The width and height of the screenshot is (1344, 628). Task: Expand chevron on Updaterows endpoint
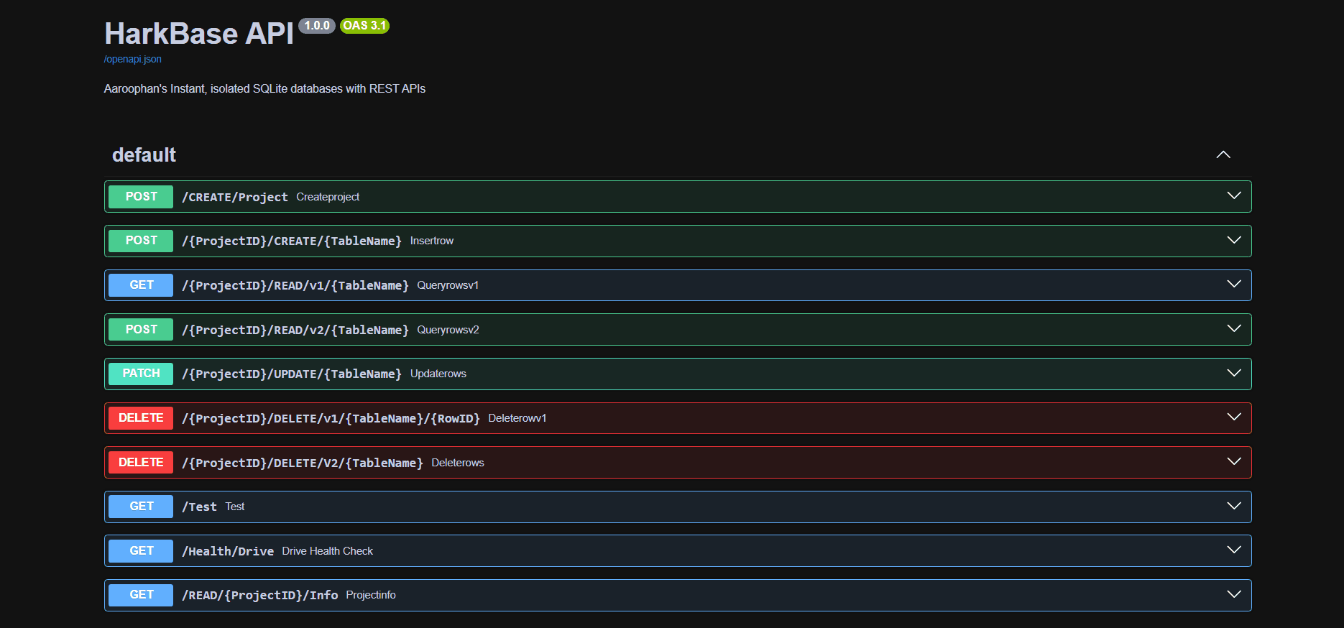pyautogui.click(x=1233, y=374)
